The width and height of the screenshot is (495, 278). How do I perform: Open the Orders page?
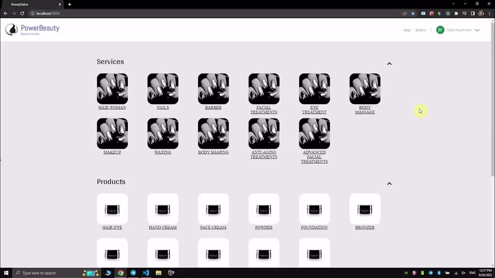(x=420, y=30)
